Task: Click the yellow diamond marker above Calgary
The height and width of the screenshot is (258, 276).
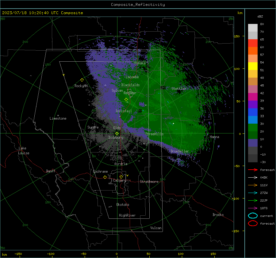Action: coord(121,177)
